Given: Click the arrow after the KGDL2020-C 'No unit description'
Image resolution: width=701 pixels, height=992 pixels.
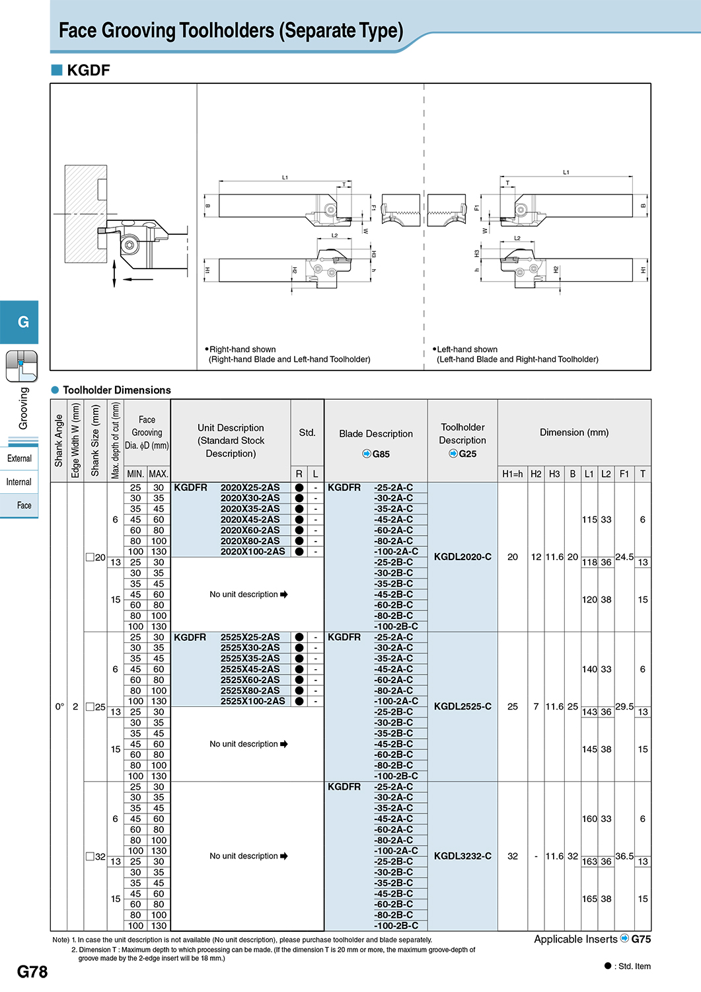Looking at the screenshot, I should point(284,595).
